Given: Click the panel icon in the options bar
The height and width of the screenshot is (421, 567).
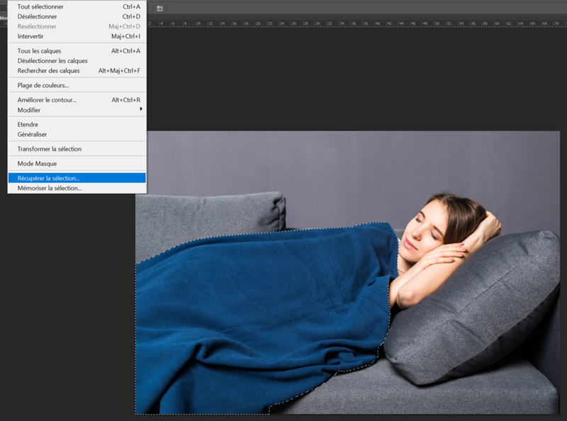Looking at the screenshot, I should coord(160,9).
